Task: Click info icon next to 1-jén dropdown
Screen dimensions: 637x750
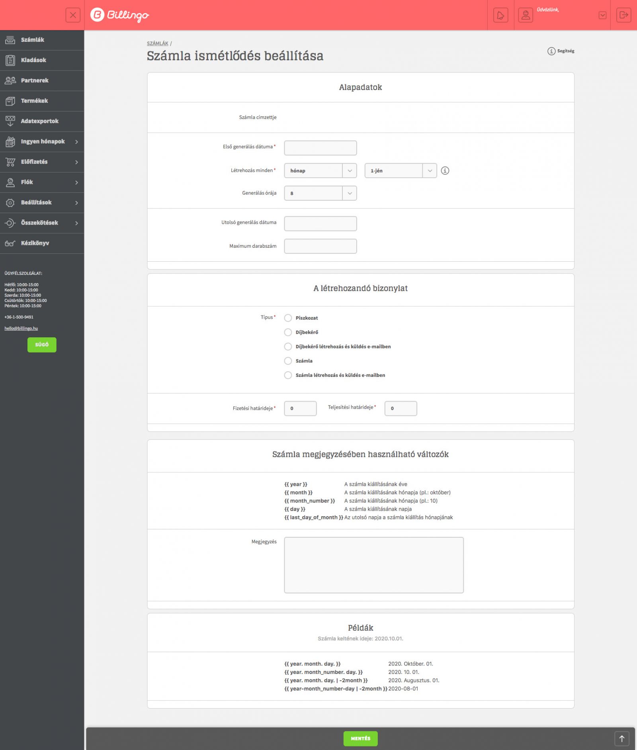Action: click(x=445, y=170)
